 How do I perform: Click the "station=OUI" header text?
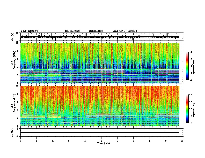[x=96, y=31]
